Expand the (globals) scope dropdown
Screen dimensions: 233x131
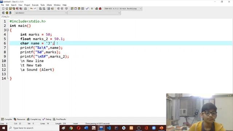point(41,13)
